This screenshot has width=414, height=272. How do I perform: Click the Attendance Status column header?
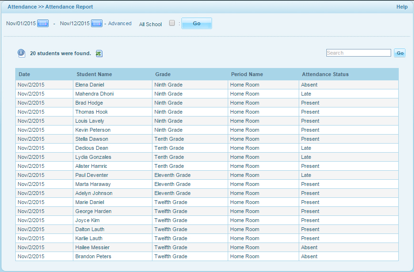point(325,74)
